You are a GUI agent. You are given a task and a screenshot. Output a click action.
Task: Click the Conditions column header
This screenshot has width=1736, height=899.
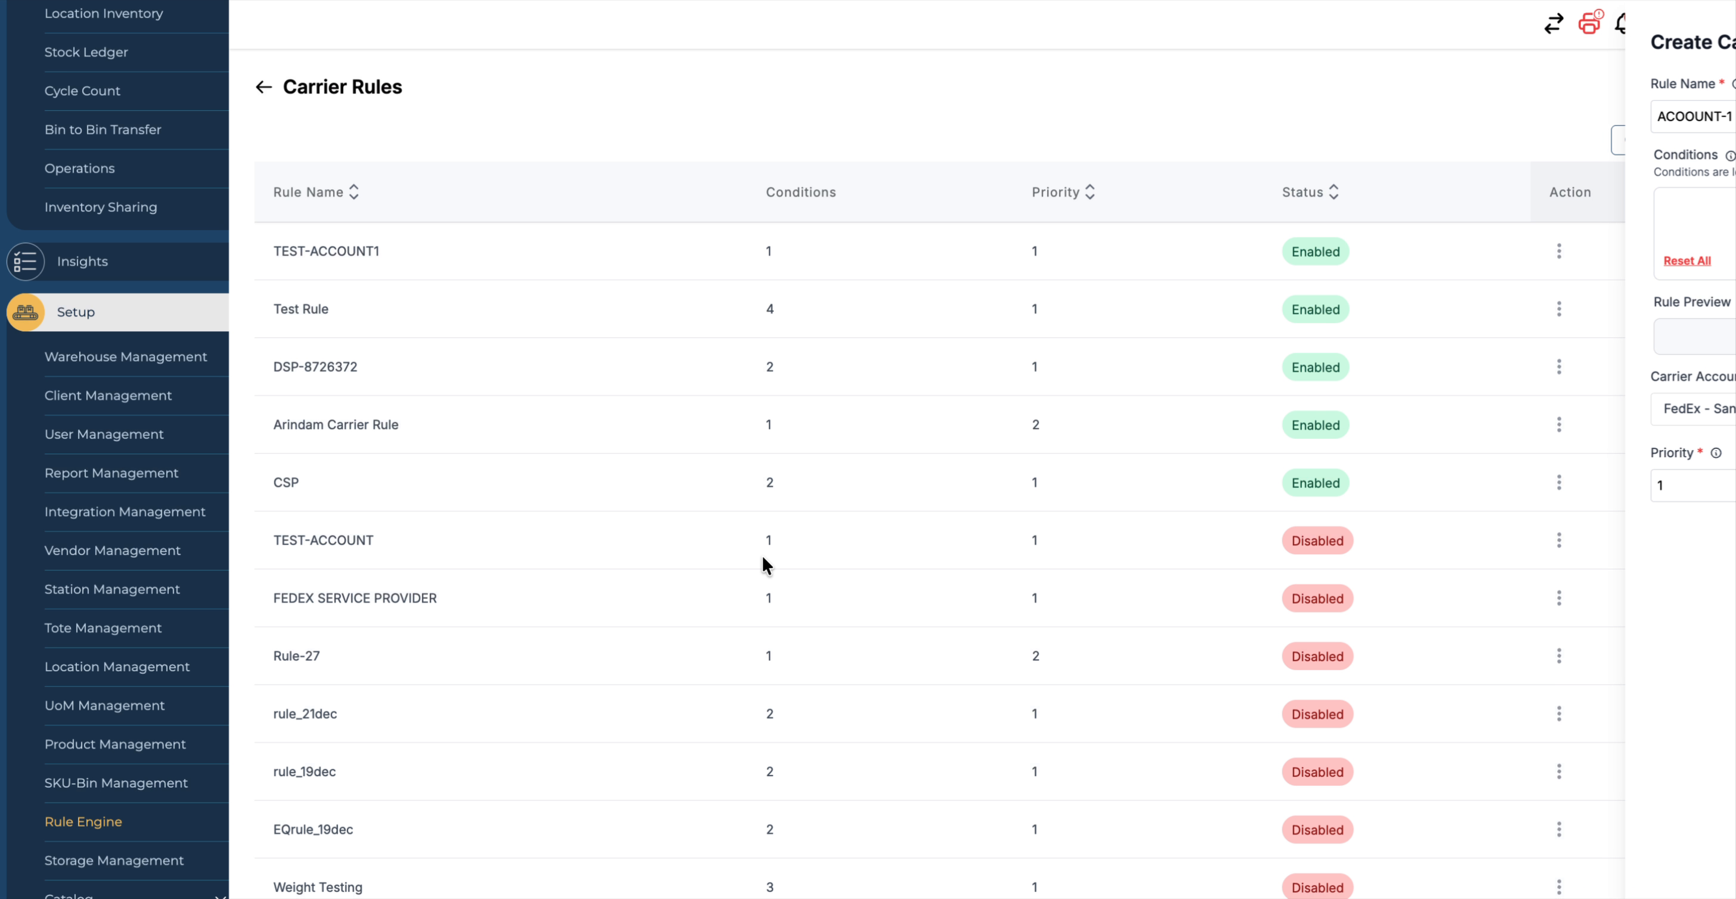(801, 192)
